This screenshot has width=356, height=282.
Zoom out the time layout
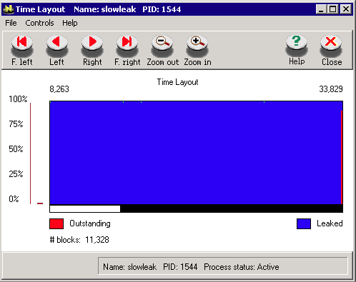[162, 50]
